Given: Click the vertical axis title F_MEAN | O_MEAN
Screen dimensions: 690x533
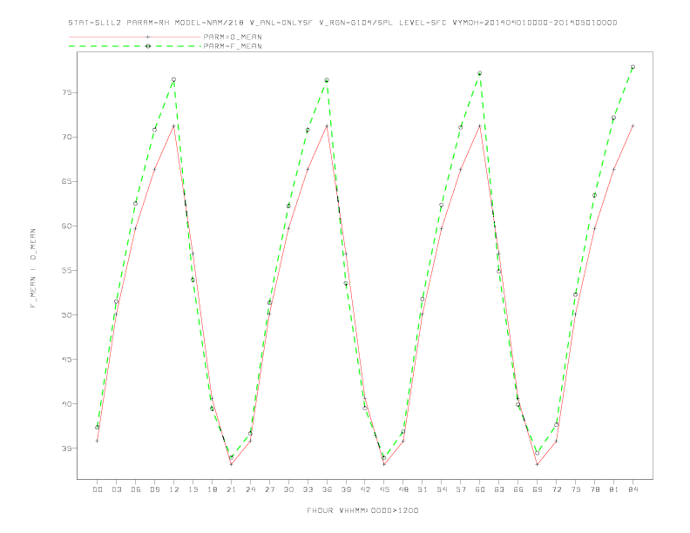Looking at the screenshot, I should [33, 268].
